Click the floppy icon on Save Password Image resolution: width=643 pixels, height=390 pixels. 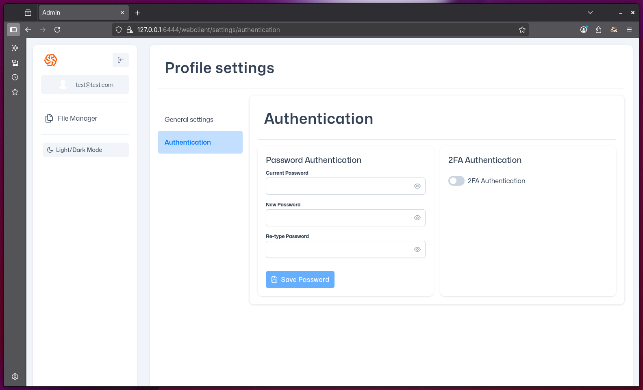coord(274,279)
